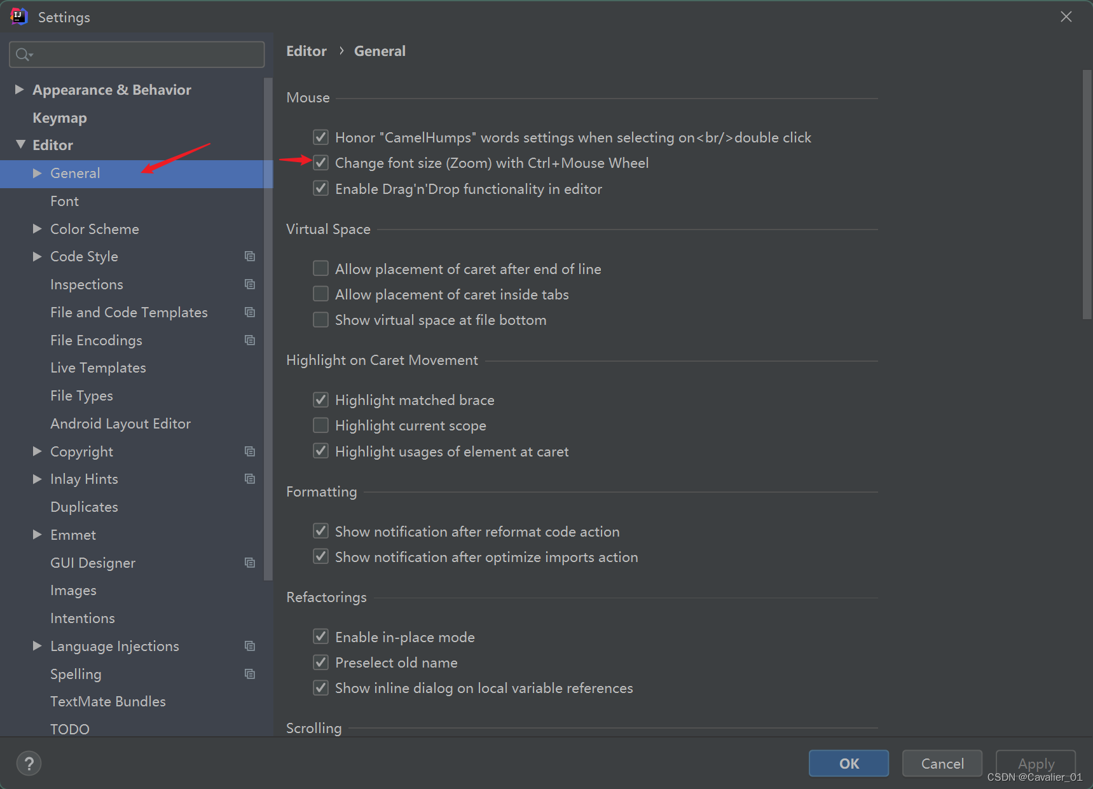Open Images settings page
This screenshot has height=789, width=1093.
coord(74,590)
